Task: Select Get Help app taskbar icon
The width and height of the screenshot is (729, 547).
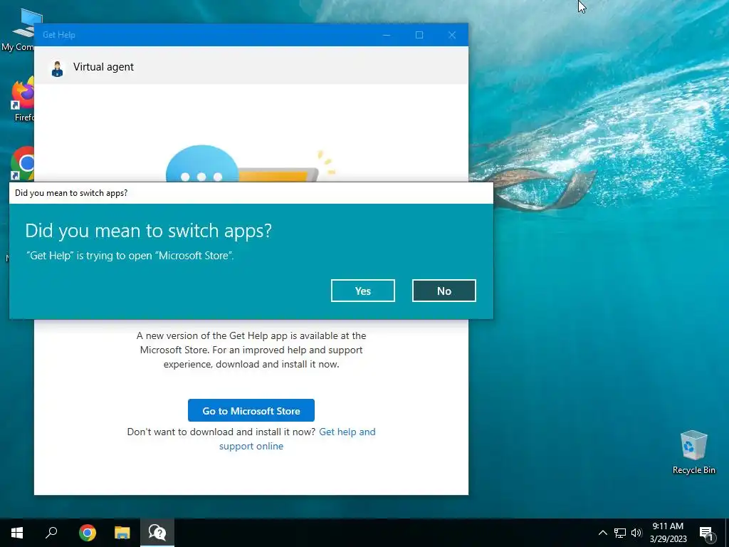Action: 157,533
